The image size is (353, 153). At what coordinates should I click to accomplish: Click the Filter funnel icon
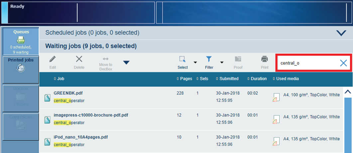click(x=209, y=59)
